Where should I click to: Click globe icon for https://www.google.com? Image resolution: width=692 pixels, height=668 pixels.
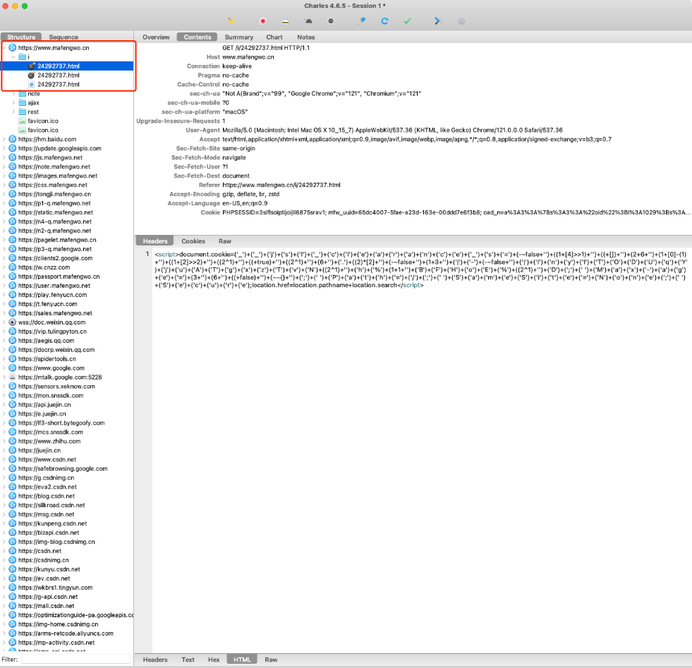click(x=13, y=368)
